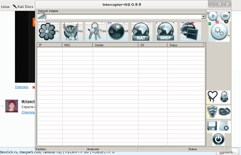Open Messengers mode flower icon
The height and width of the screenshot is (155, 241).
49,32
